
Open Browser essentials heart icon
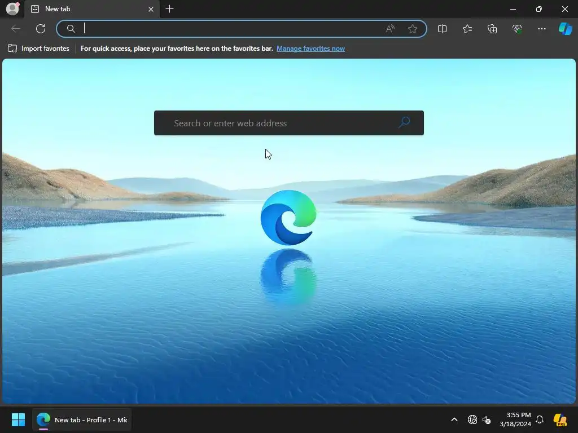pos(517,29)
